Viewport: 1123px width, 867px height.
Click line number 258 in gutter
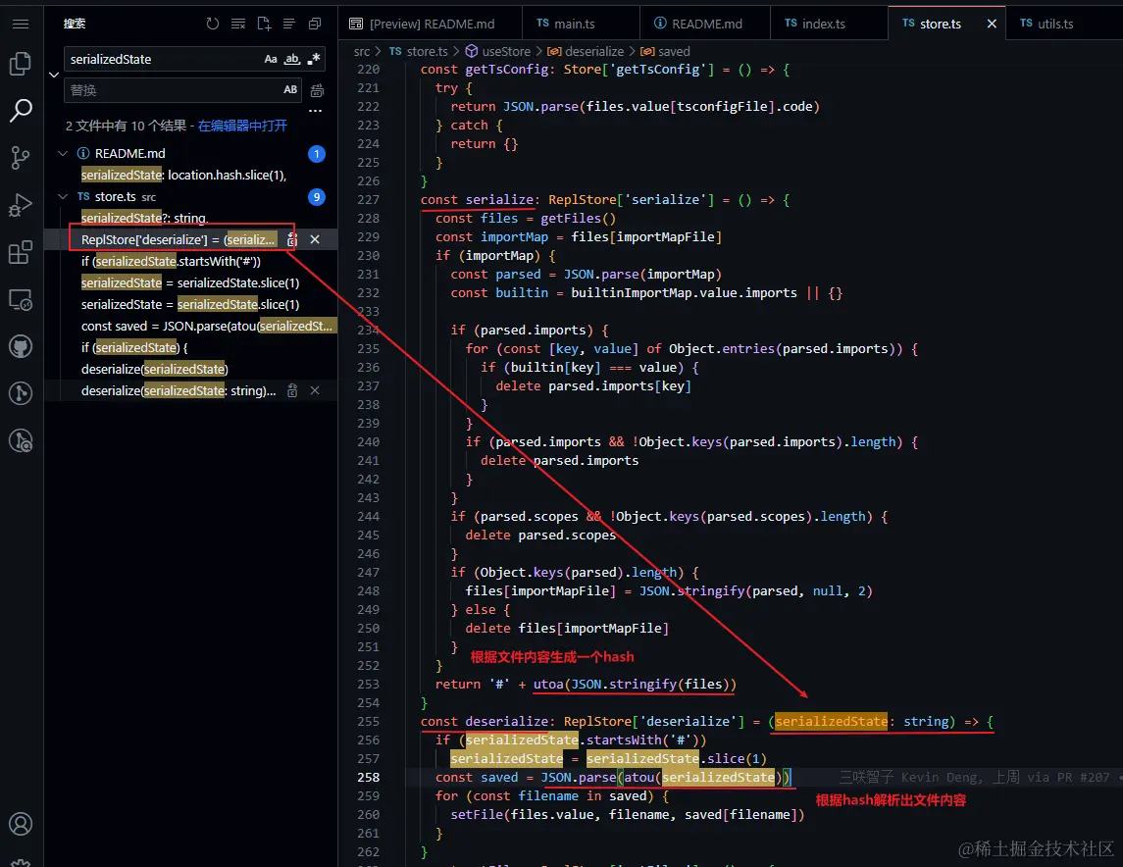(368, 778)
